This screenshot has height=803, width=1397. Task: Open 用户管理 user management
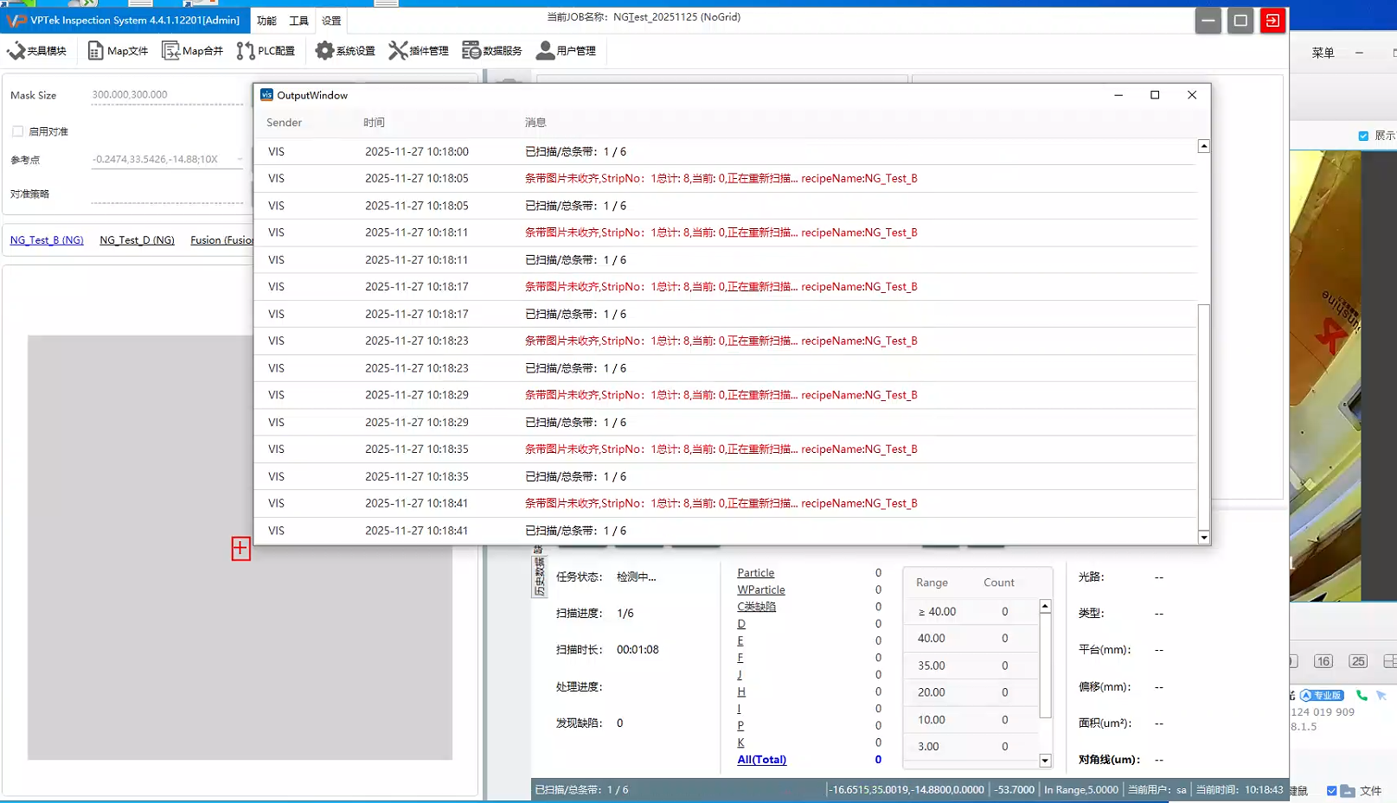[x=567, y=51]
